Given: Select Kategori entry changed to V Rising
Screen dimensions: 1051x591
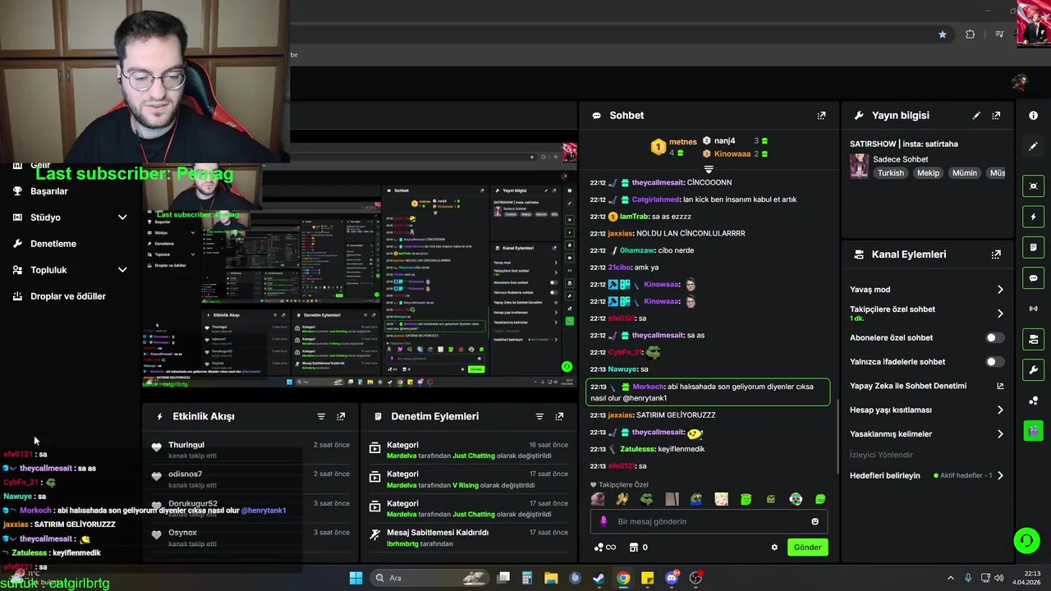Looking at the screenshot, I should [469, 479].
